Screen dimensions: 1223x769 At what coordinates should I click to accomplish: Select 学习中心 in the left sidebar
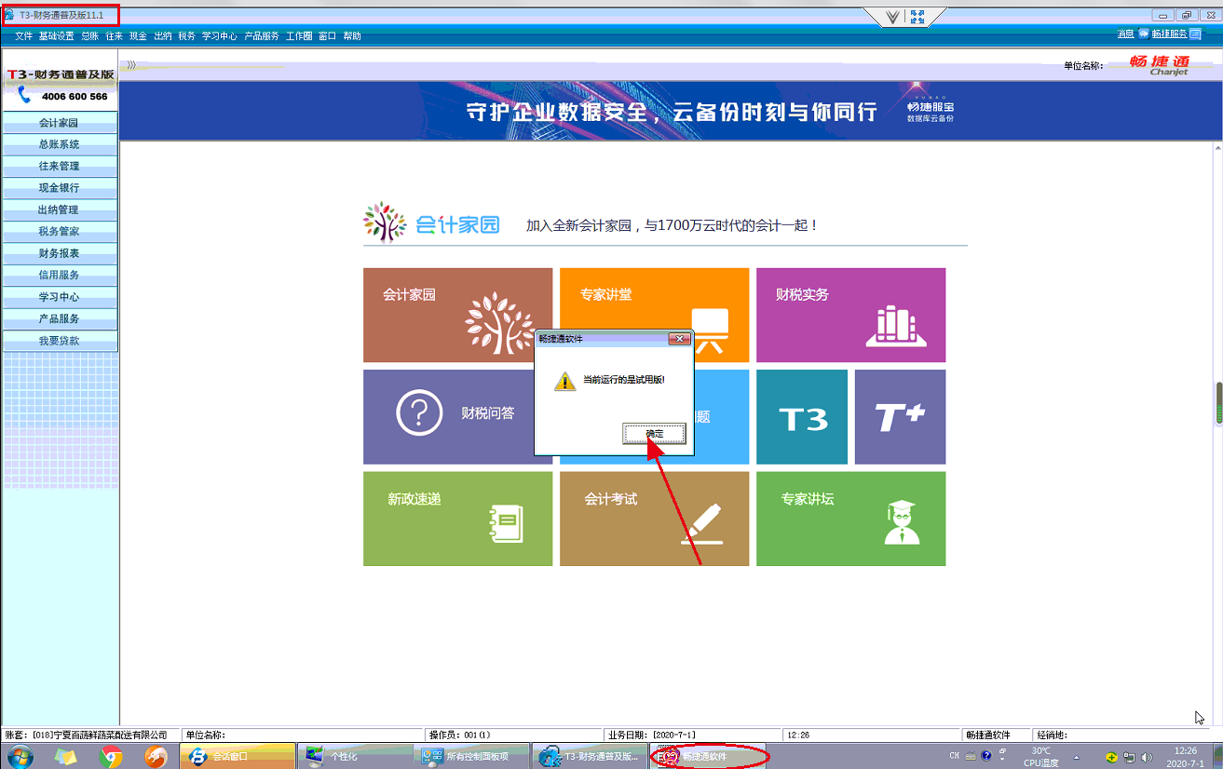point(60,297)
